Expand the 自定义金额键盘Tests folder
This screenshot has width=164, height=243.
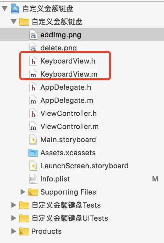(14, 205)
